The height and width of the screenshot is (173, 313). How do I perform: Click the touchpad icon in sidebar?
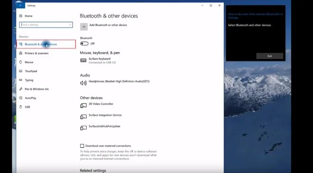(x=20, y=71)
